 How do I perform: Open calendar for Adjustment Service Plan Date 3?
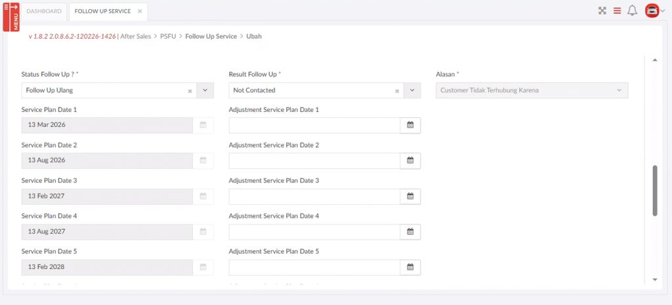[x=410, y=196]
